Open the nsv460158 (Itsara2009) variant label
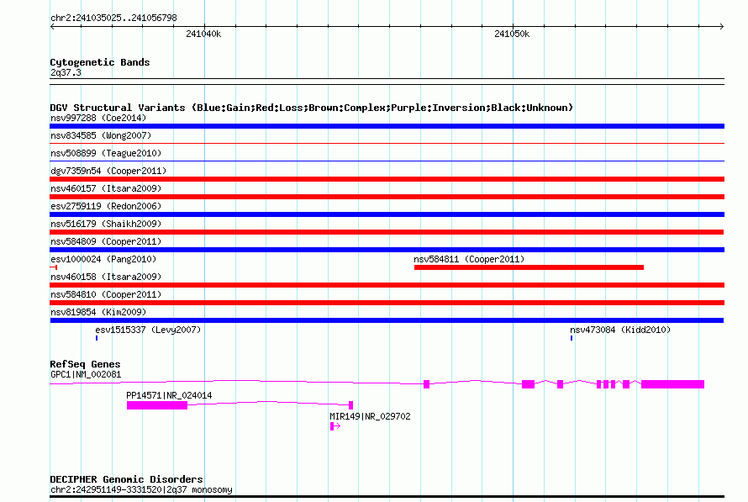 tap(106, 277)
